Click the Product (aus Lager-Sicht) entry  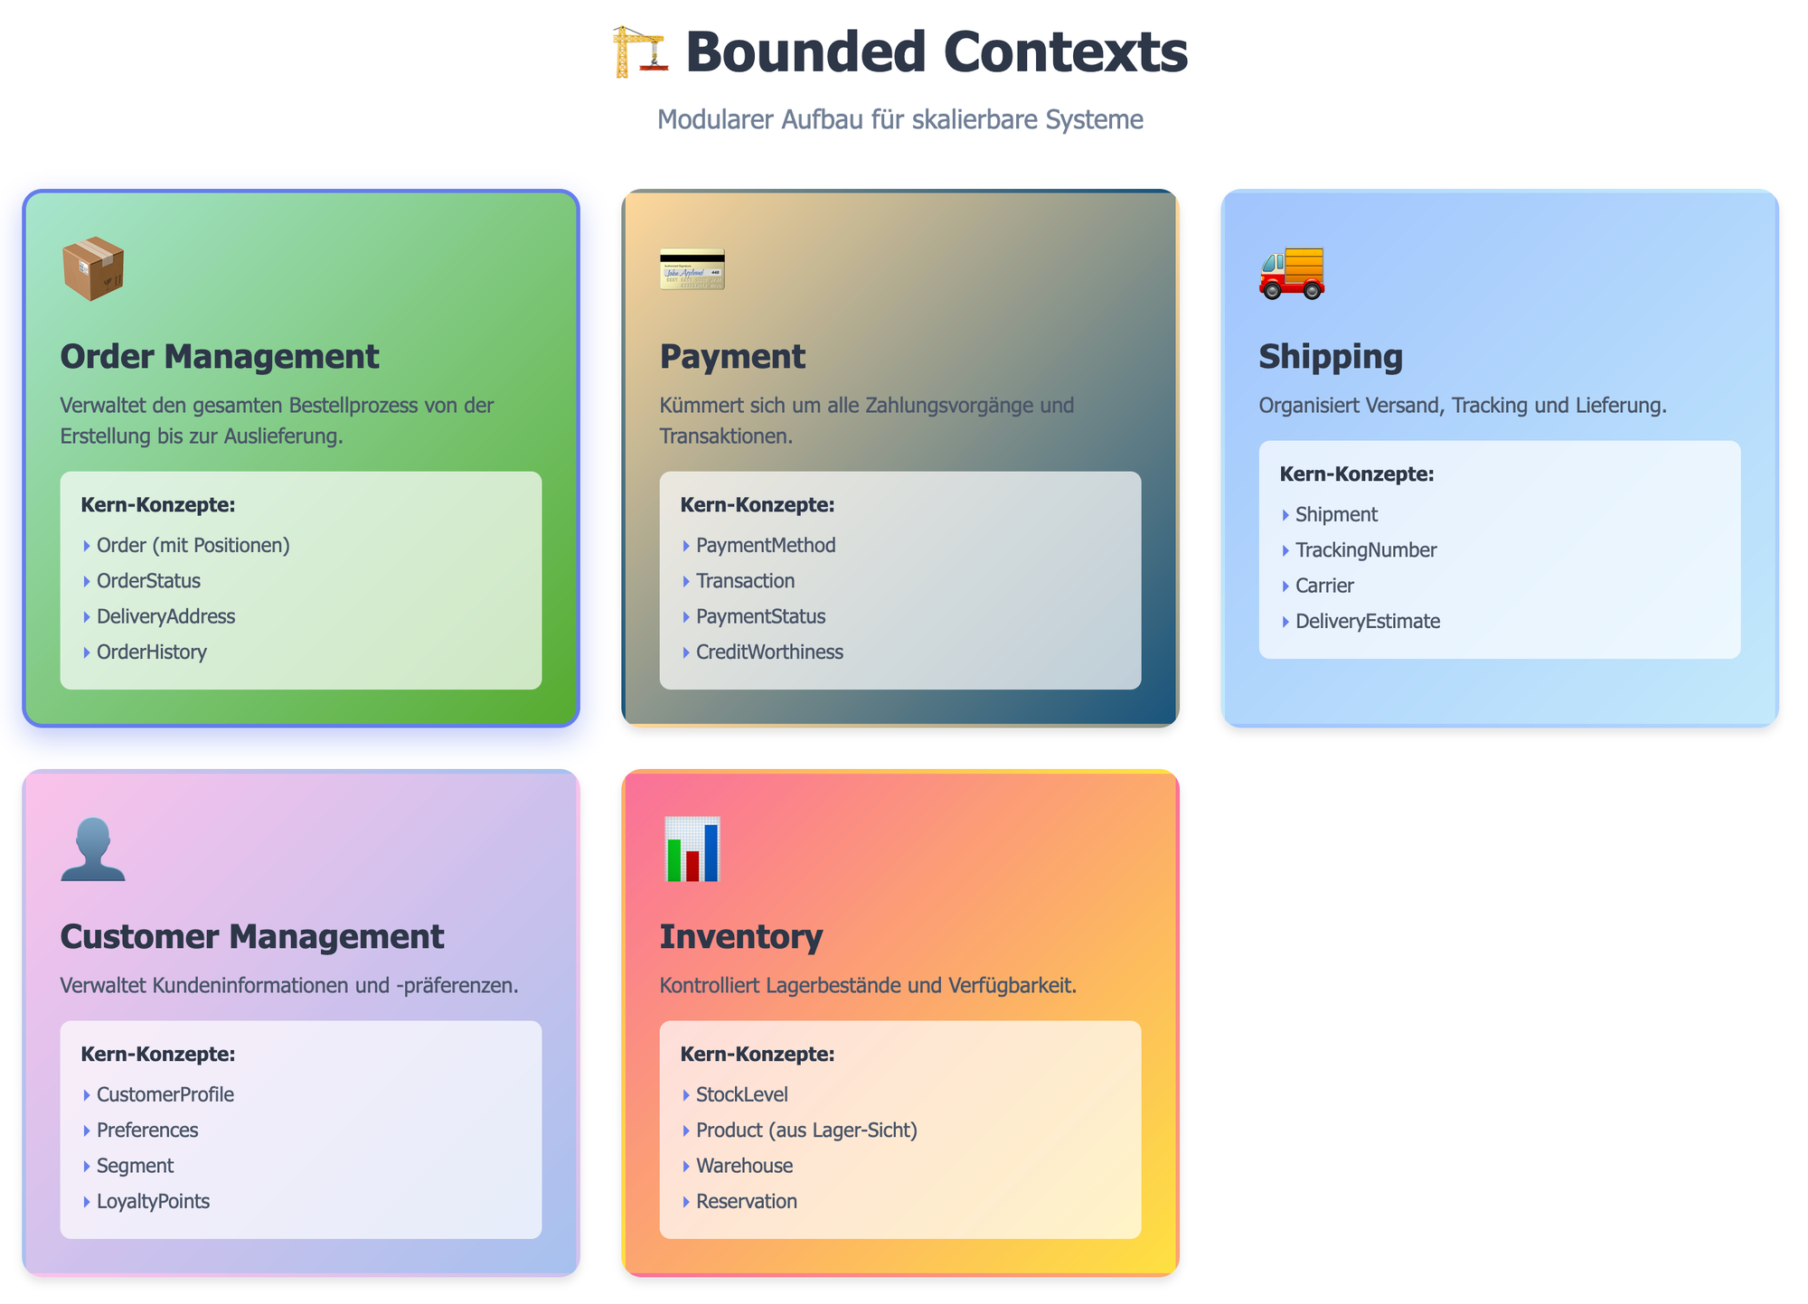click(806, 1130)
